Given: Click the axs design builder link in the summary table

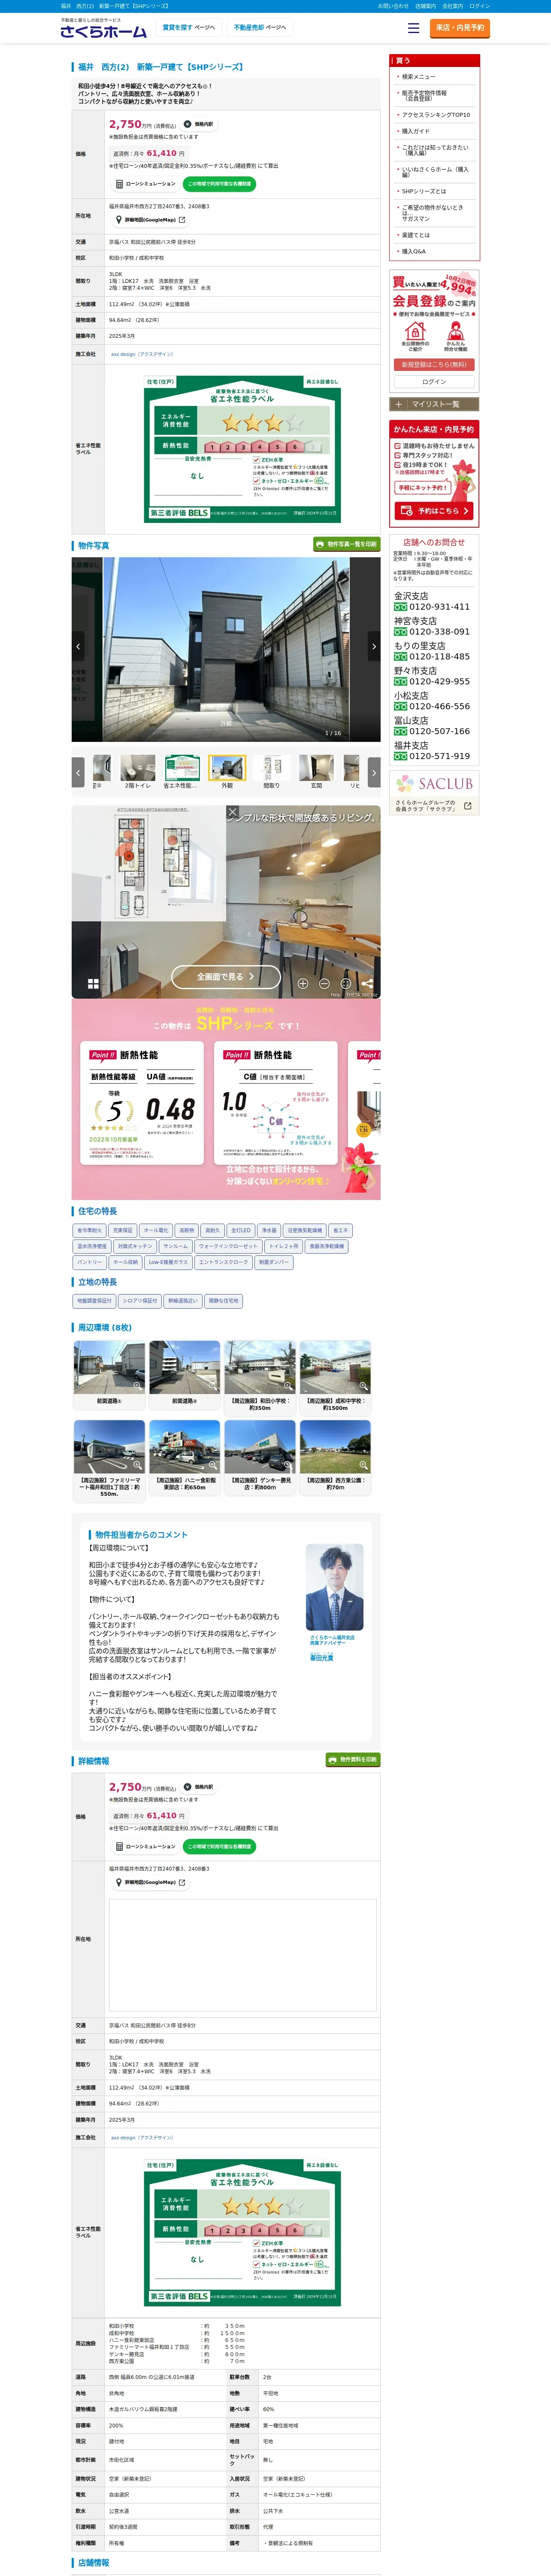Looking at the screenshot, I should (x=141, y=354).
